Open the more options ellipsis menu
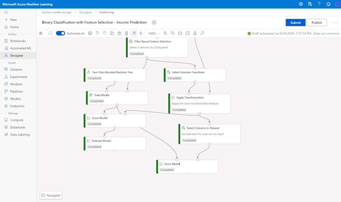The image size is (341, 202). click(335, 22)
